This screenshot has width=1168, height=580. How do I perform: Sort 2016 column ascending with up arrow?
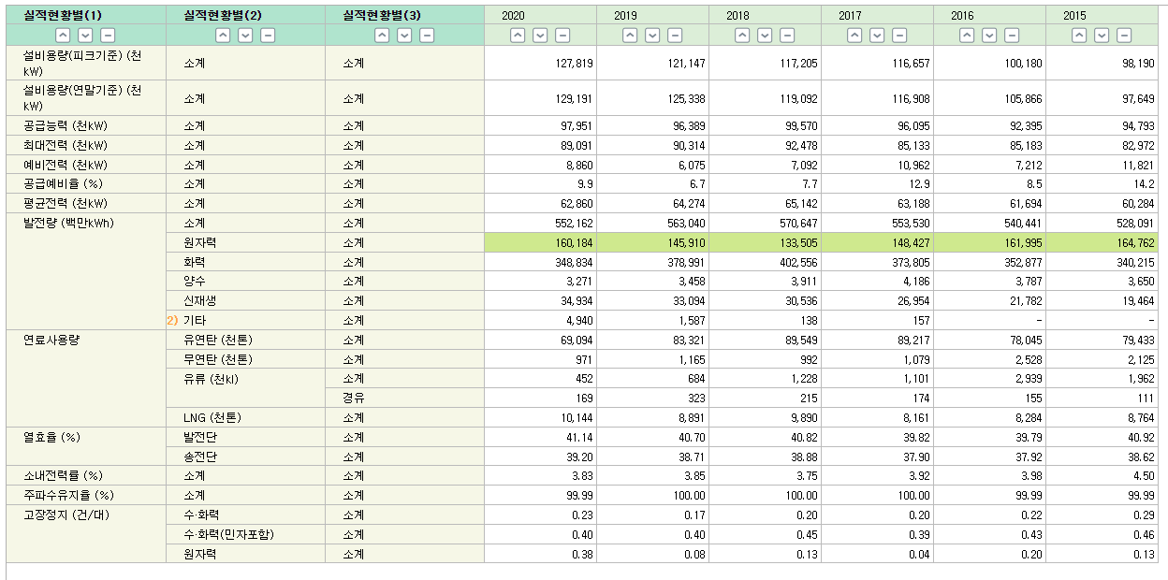click(967, 35)
